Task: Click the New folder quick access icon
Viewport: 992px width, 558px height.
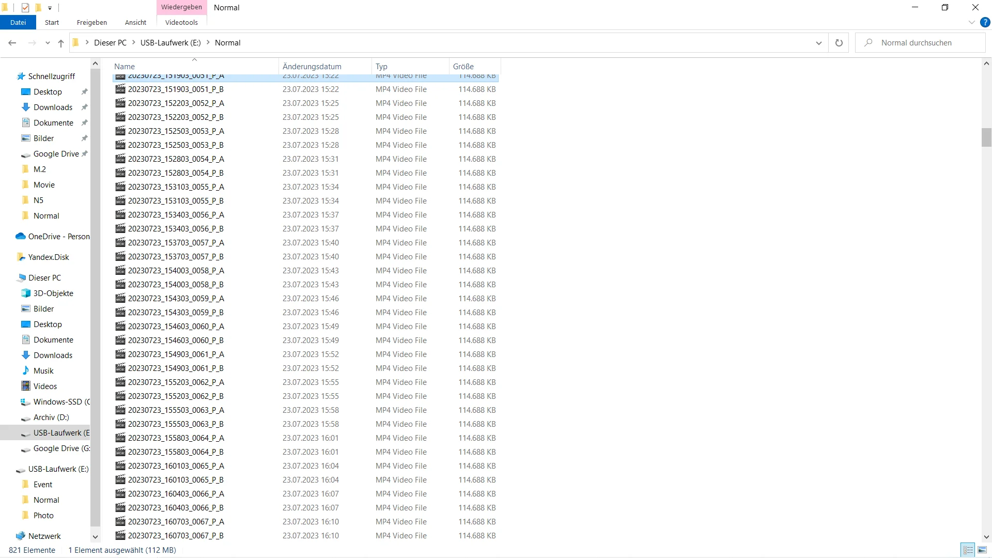Action: point(38,7)
